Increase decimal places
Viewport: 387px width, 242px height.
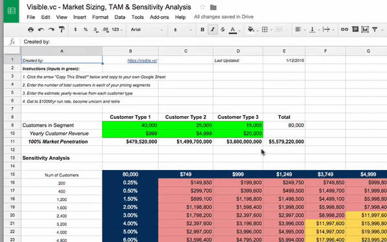(106, 30)
